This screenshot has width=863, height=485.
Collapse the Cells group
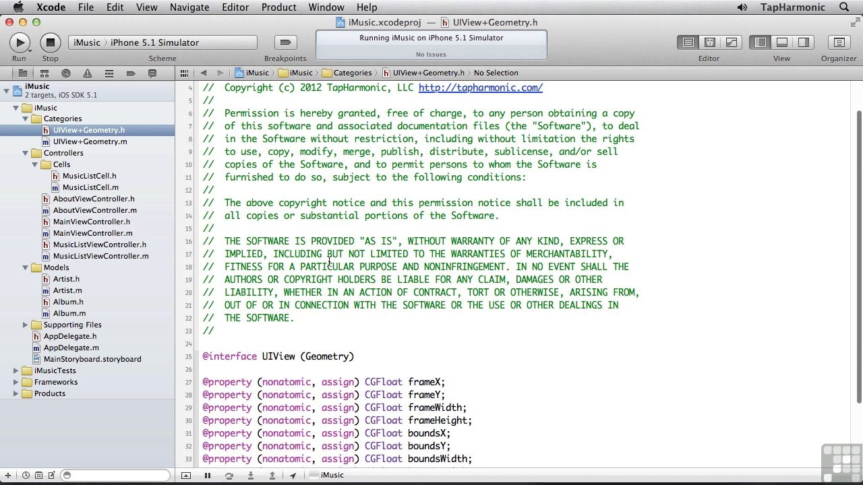[x=34, y=164]
